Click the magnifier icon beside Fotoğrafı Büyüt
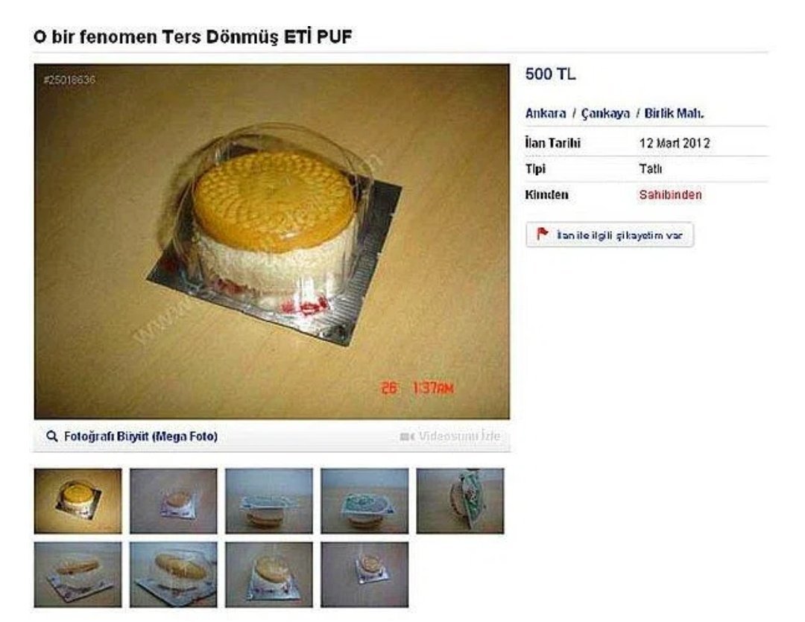Viewport: 805px width, 622px height. 52,437
